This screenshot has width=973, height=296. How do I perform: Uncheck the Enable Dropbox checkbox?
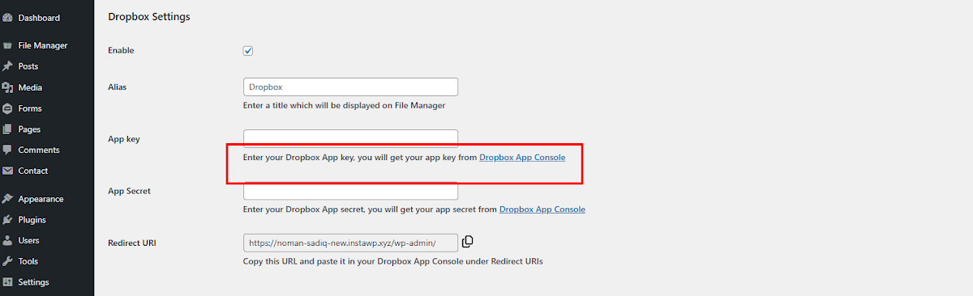[x=248, y=51]
